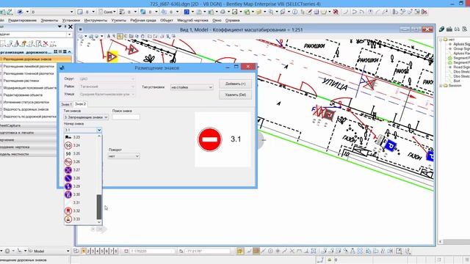The image size is (470, 264).
Task: Select Размещение линейной разметки task
Action: click(29, 66)
